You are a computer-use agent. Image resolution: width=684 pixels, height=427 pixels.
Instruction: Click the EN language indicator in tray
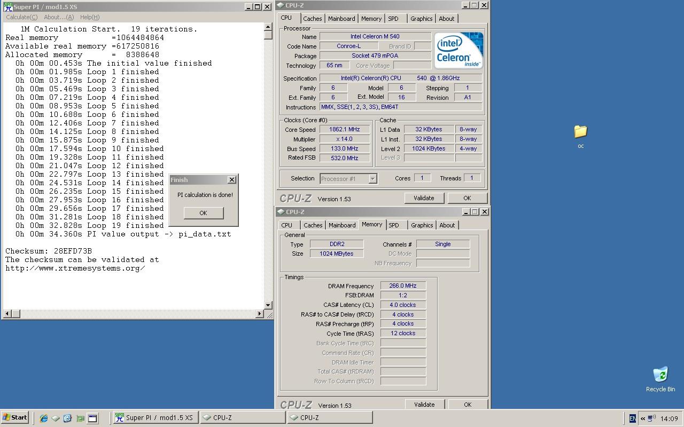click(633, 418)
